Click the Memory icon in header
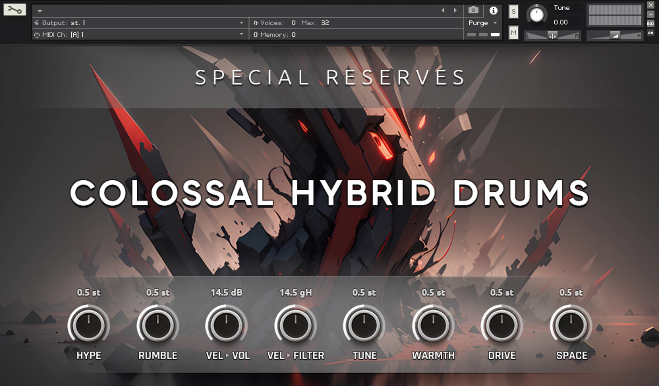The image size is (659, 386). pyautogui.click(x=256, y=35)
